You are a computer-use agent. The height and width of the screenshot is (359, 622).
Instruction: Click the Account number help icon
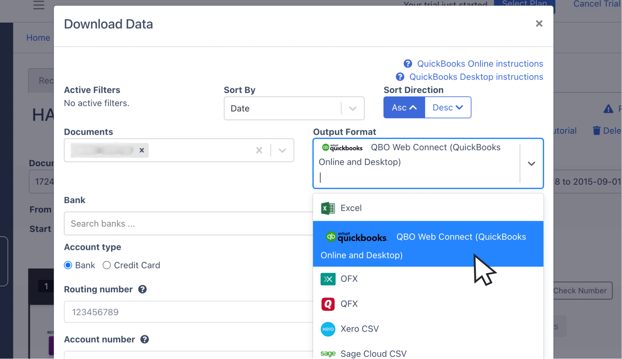(x=145, y=339)
